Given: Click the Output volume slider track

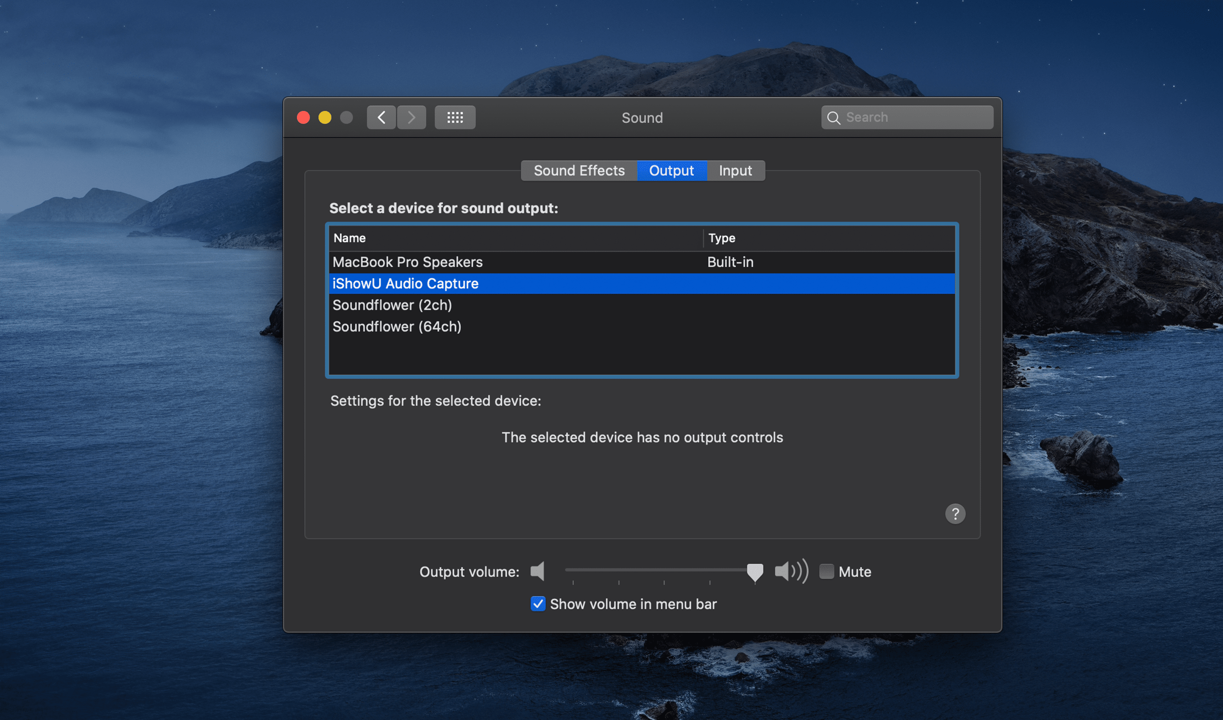Looking at the screenshot, I should 656,569.
